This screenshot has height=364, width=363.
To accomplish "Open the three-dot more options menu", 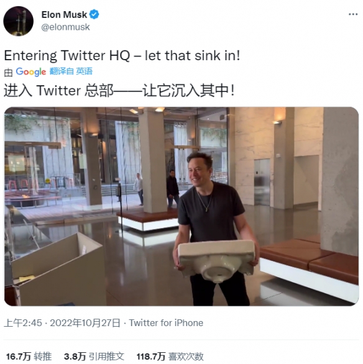I will (353, 14).
